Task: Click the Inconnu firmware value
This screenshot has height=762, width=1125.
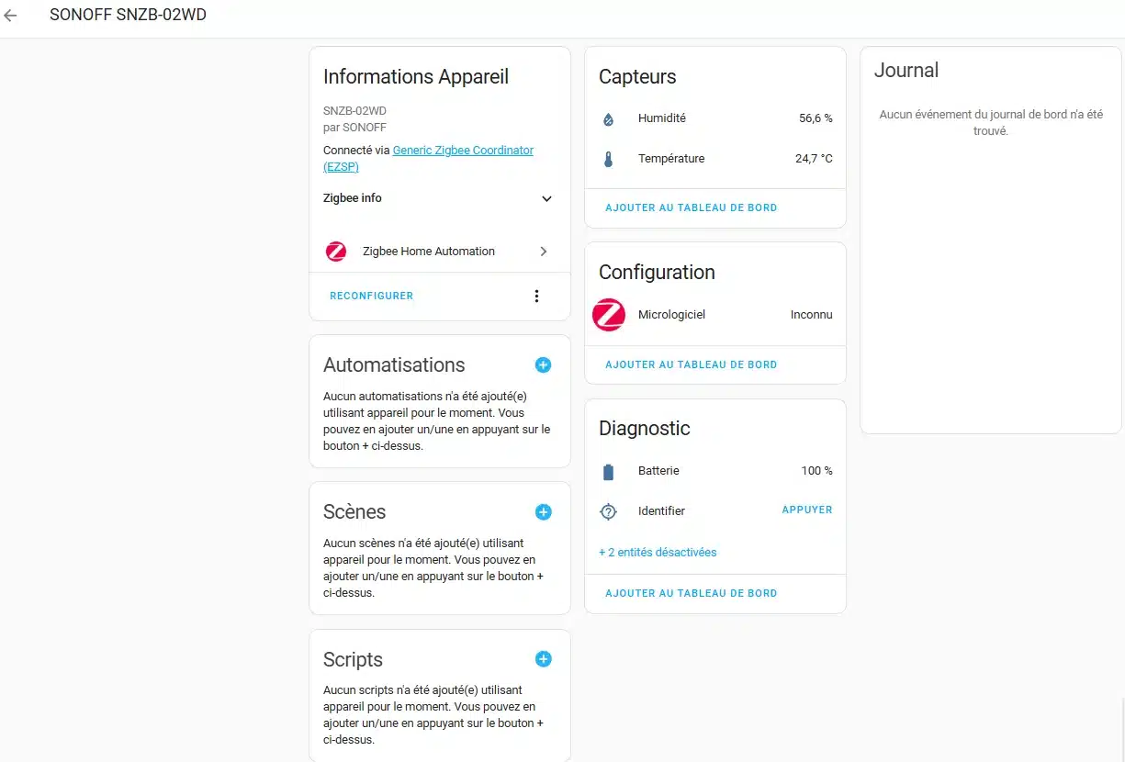Action: click(x=812, y=315)
